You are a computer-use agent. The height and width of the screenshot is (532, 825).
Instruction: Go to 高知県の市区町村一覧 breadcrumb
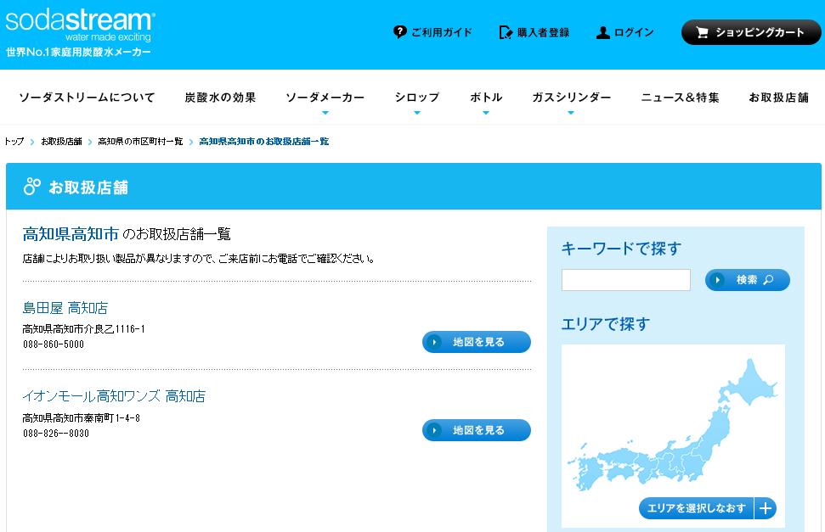coord(140,142)
